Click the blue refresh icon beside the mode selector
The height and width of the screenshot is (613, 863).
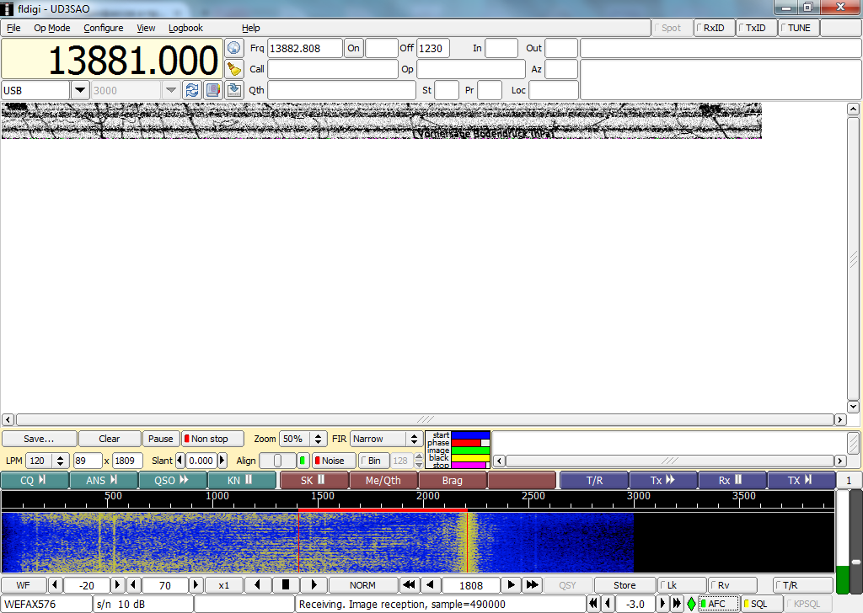pos(192,90)
